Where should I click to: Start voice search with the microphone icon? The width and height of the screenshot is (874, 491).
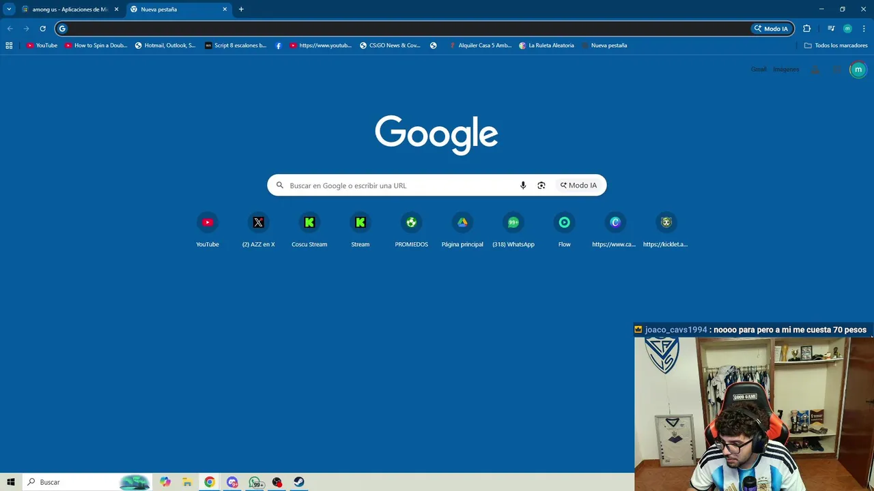click(x=523, y=185)
